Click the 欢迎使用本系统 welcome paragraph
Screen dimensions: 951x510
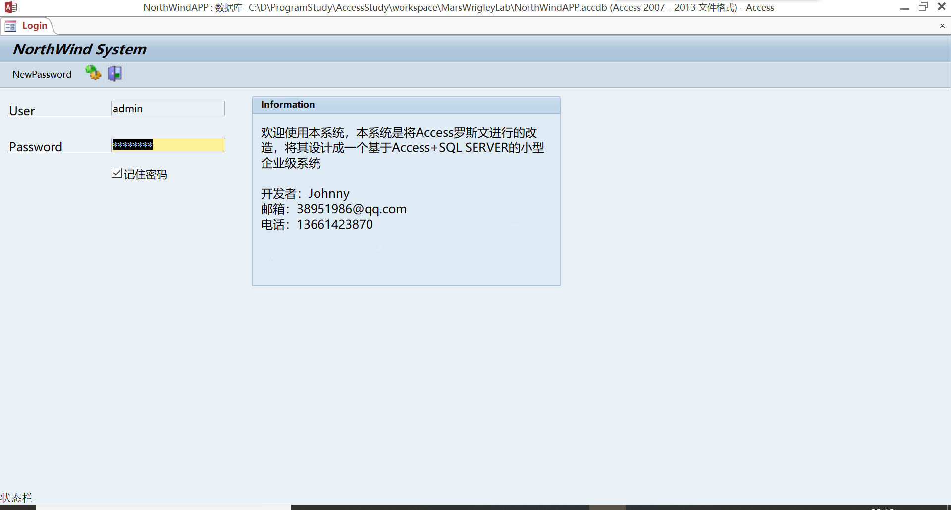point(403,148)
